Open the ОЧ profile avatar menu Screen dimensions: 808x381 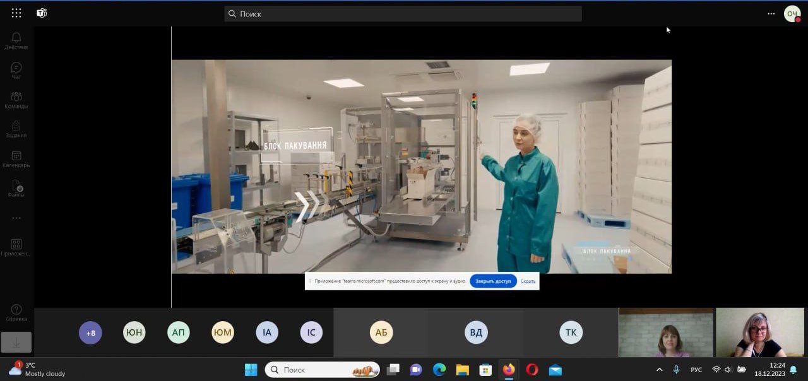792,13
